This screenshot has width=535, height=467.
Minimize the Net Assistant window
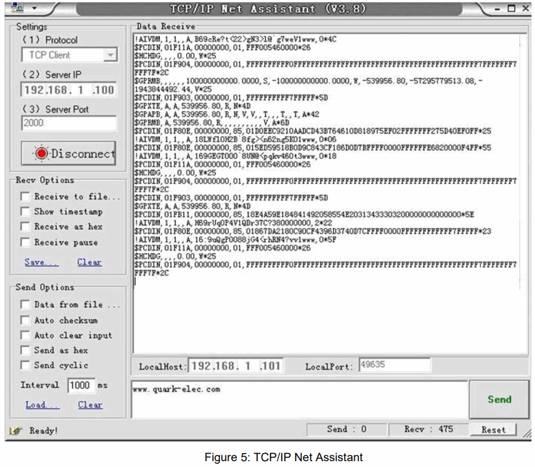click(497, 9)
